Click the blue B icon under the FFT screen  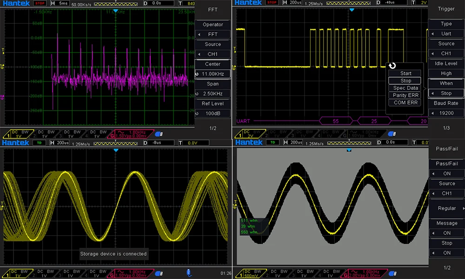pos(159,134)
